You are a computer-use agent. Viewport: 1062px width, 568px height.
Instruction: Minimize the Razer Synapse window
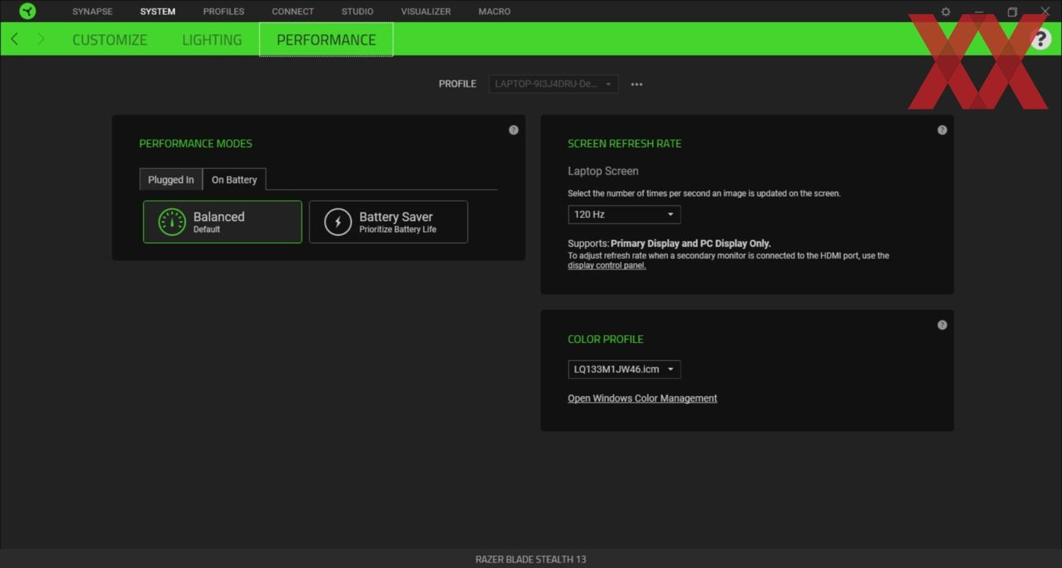coord(978,12)
